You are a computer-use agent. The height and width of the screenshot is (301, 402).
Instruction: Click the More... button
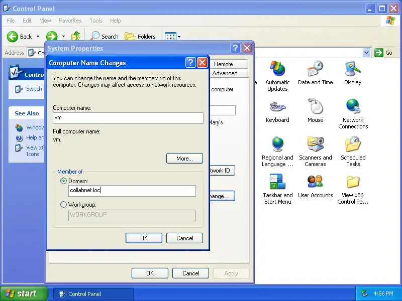184,159
